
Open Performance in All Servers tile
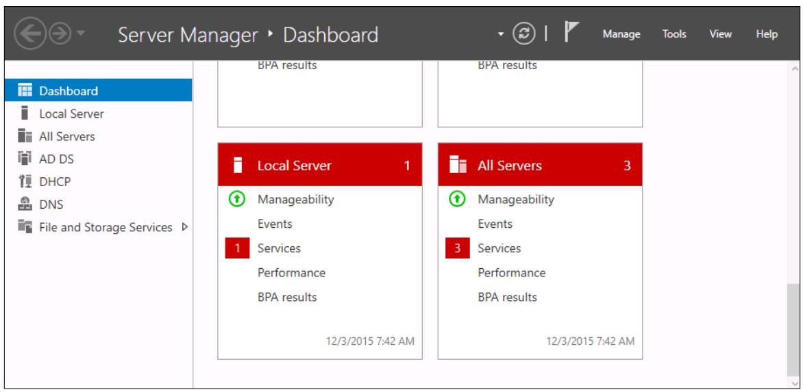click(512, 273)
